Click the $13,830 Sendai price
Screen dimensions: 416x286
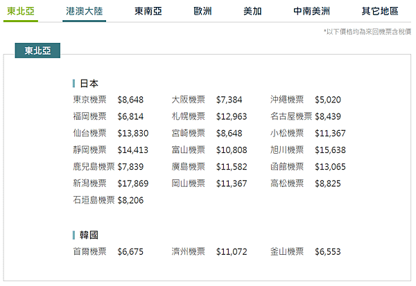click(132, 134)
